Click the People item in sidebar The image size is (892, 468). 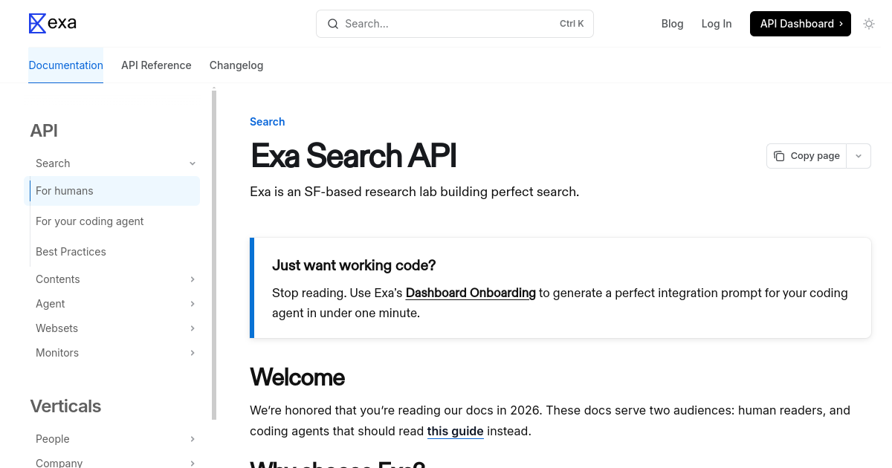click(53, 439)
